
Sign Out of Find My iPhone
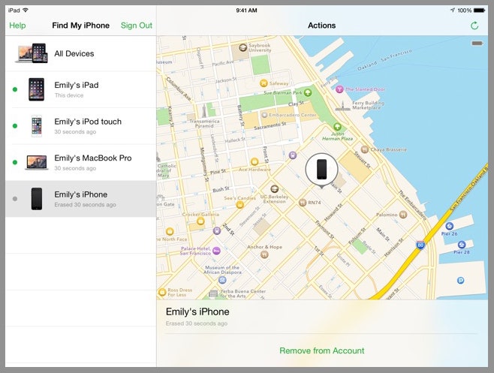click(137, 26)
